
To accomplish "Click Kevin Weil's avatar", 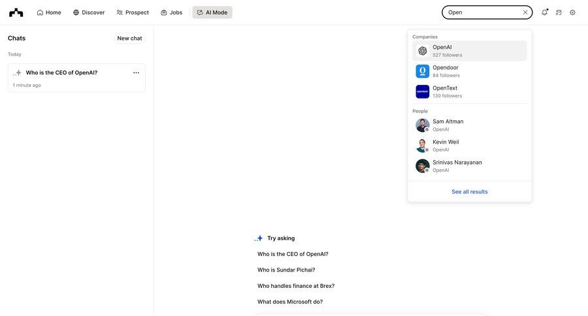I will click(x=423, y=146).
